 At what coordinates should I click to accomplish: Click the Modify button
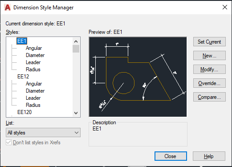[x=209, y=69]
